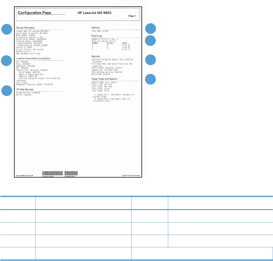Select the "Three Most Recent Entries" line
This screenshot has width=273, height=261.
pyautogui.click(x=104, y=41)
